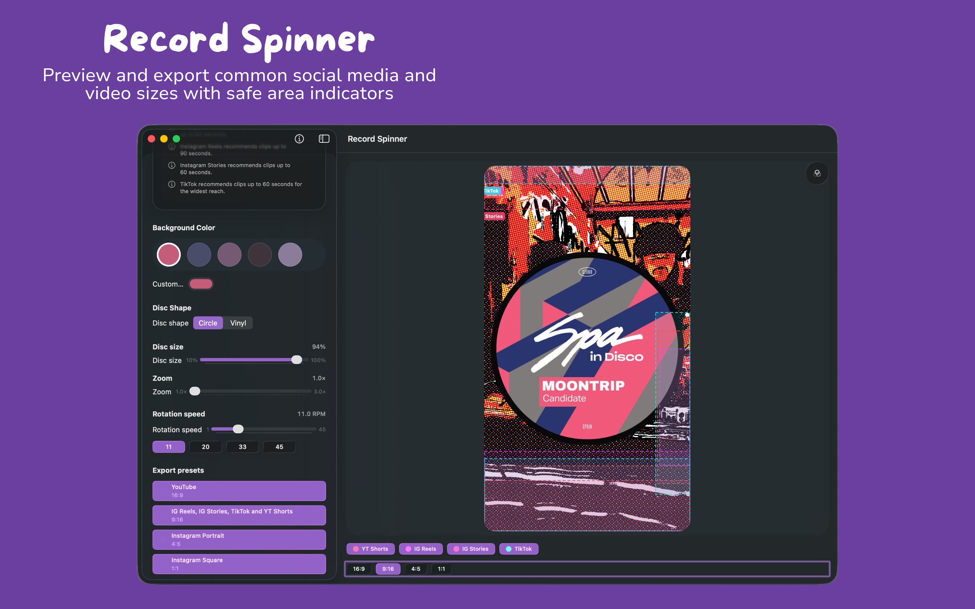Viewport: 975px width, 609px height.
Task: Click the Disc size slider handle
Action: click(297, 360)
